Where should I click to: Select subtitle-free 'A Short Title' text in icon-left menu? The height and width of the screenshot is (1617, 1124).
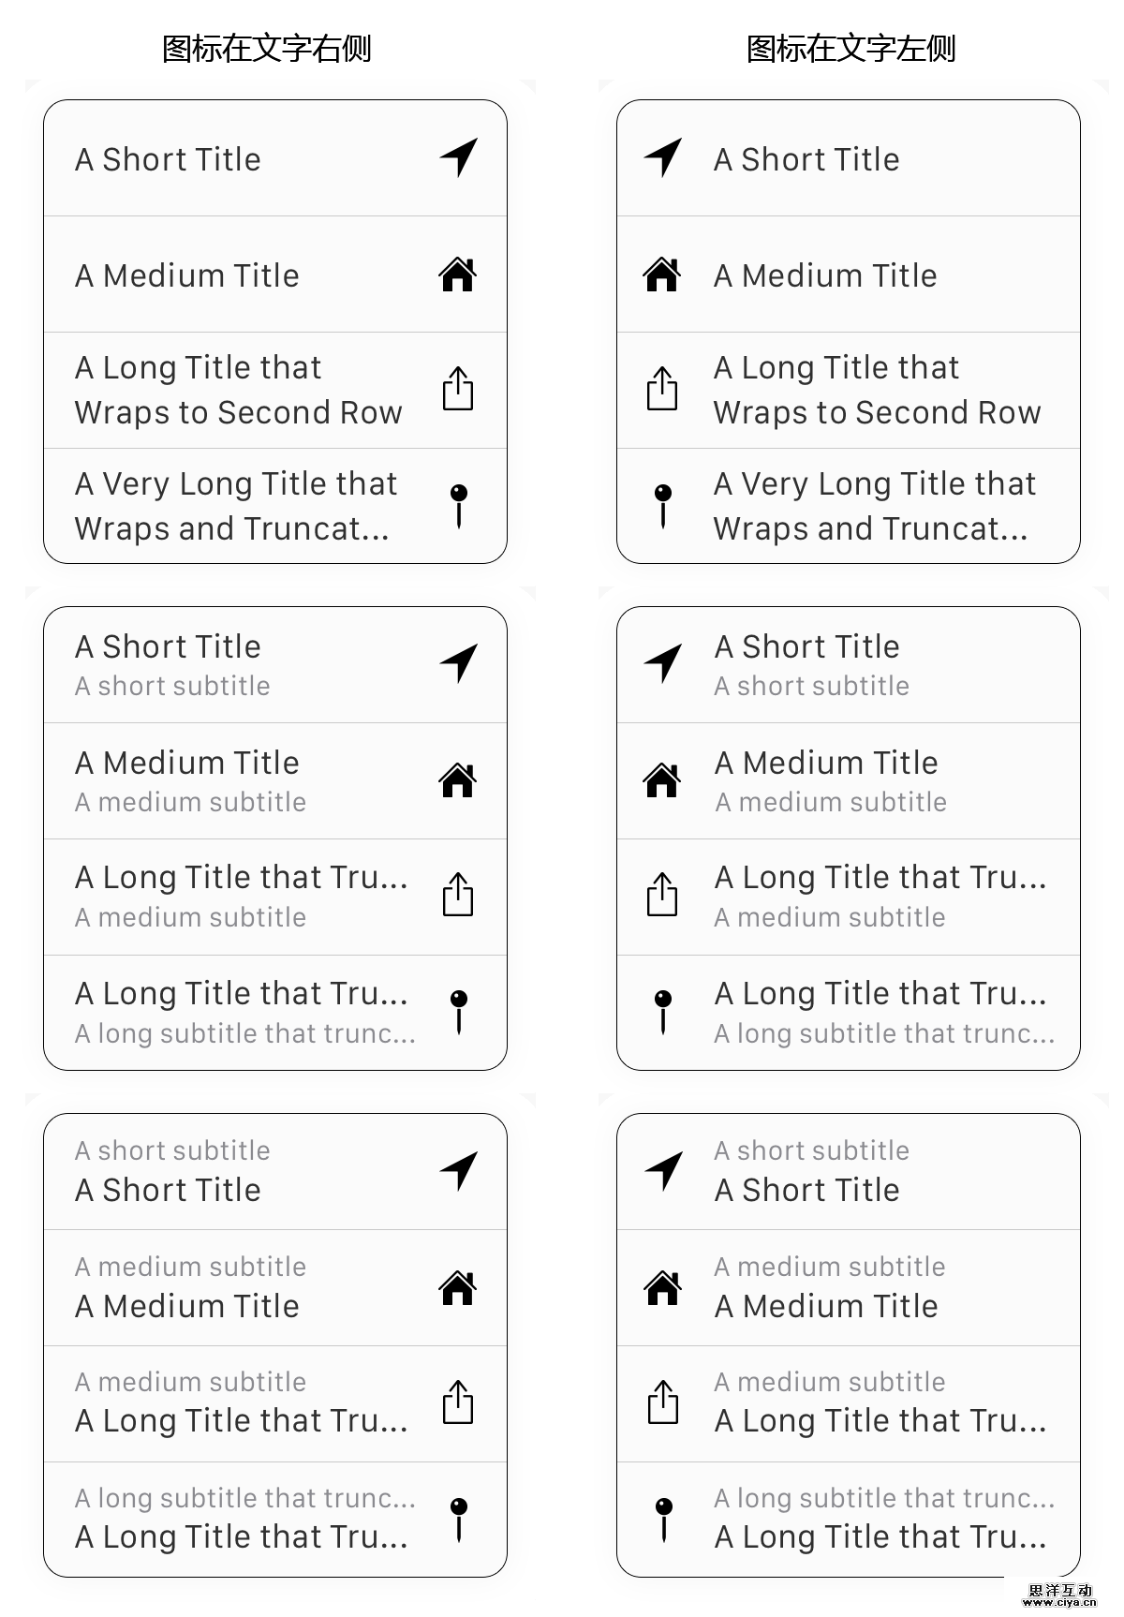[x=806, y=159]
